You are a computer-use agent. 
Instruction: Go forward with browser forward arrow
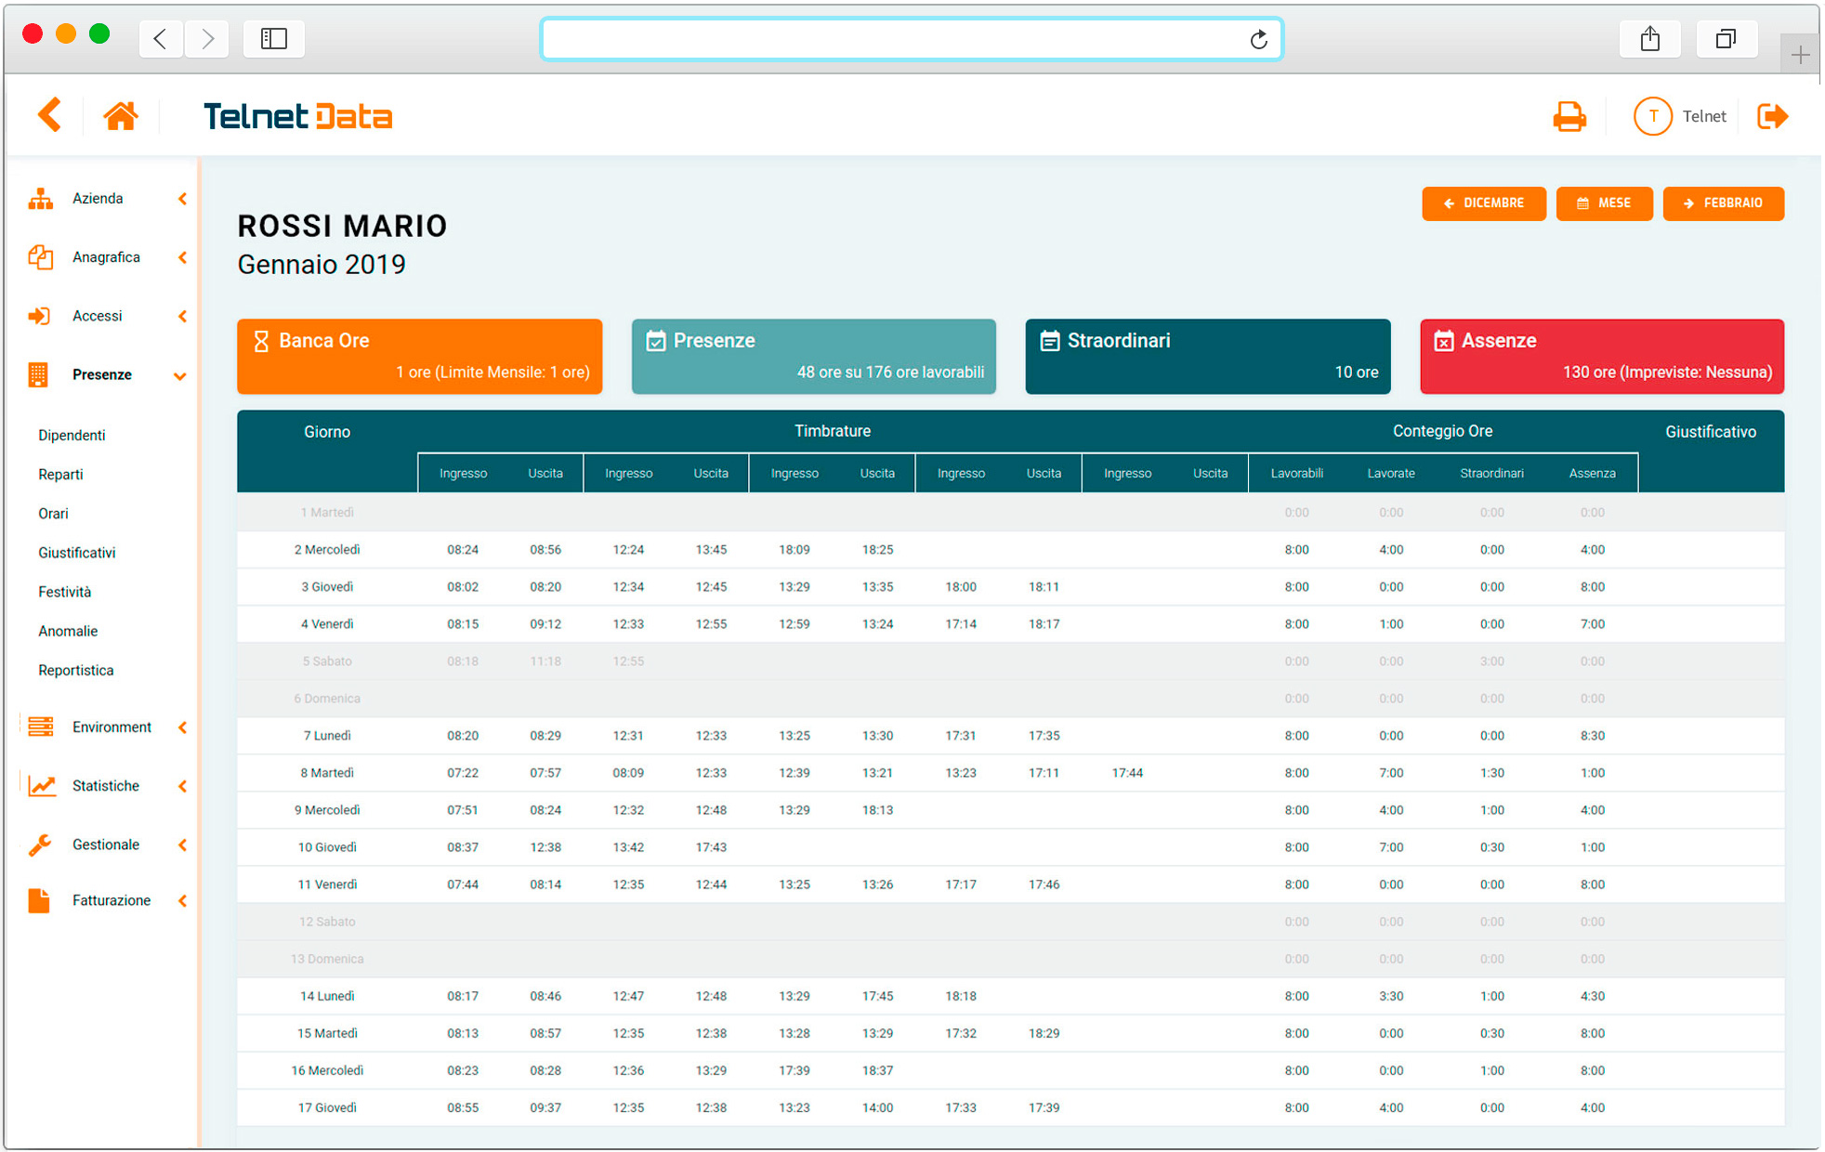(207, 39)
